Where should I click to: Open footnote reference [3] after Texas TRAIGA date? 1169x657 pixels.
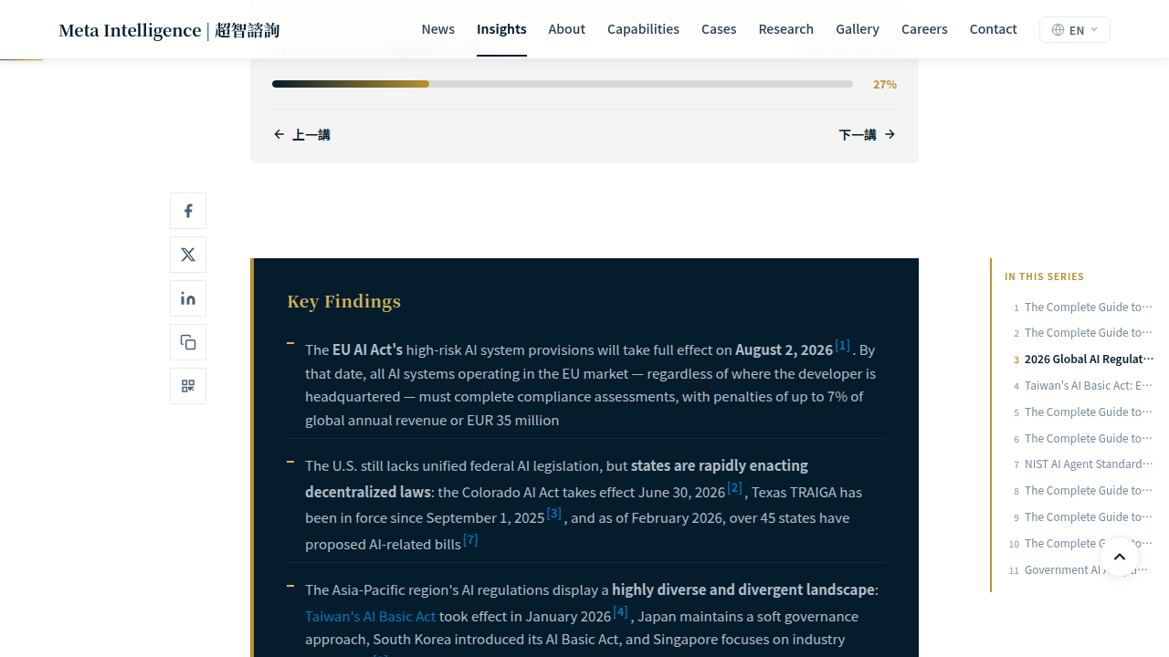tap(553, 514)
